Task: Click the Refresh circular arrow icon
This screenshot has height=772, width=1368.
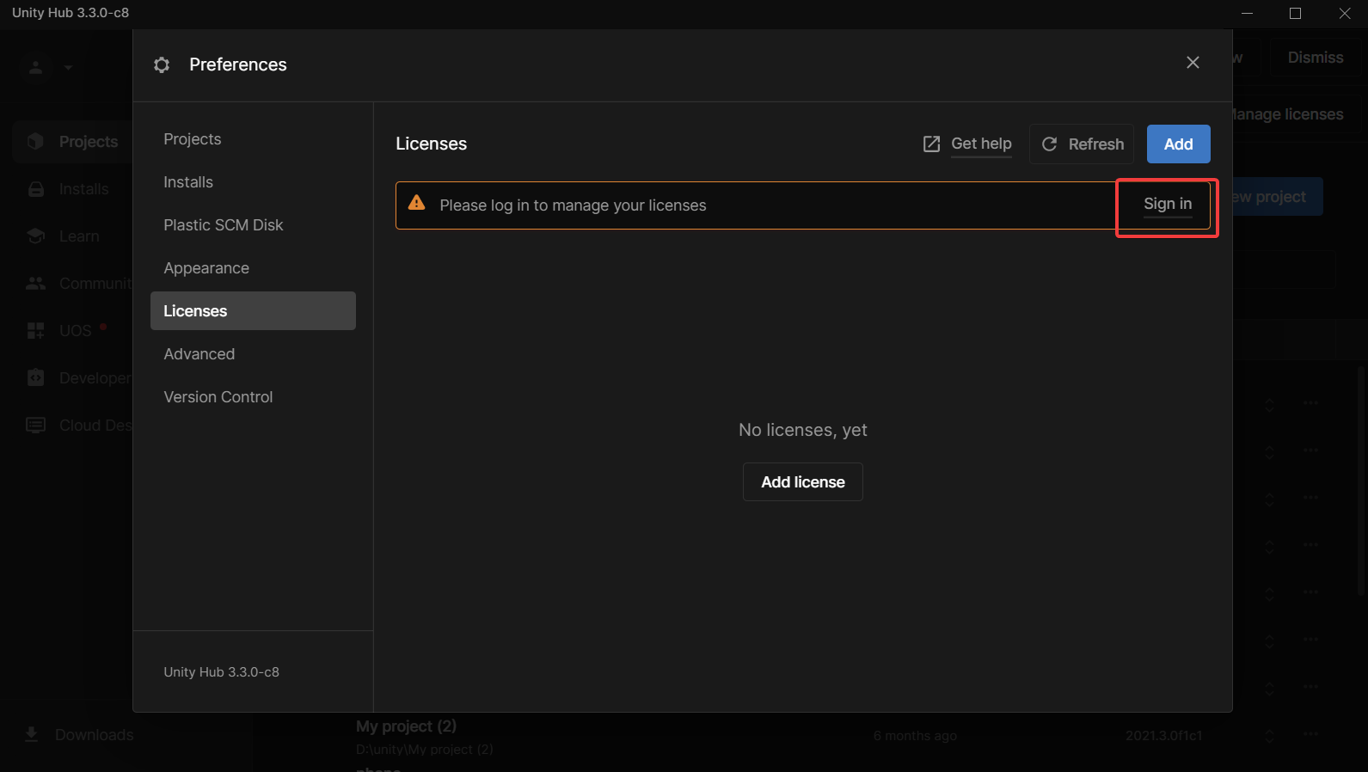Action: click(x=1049, y=144)
